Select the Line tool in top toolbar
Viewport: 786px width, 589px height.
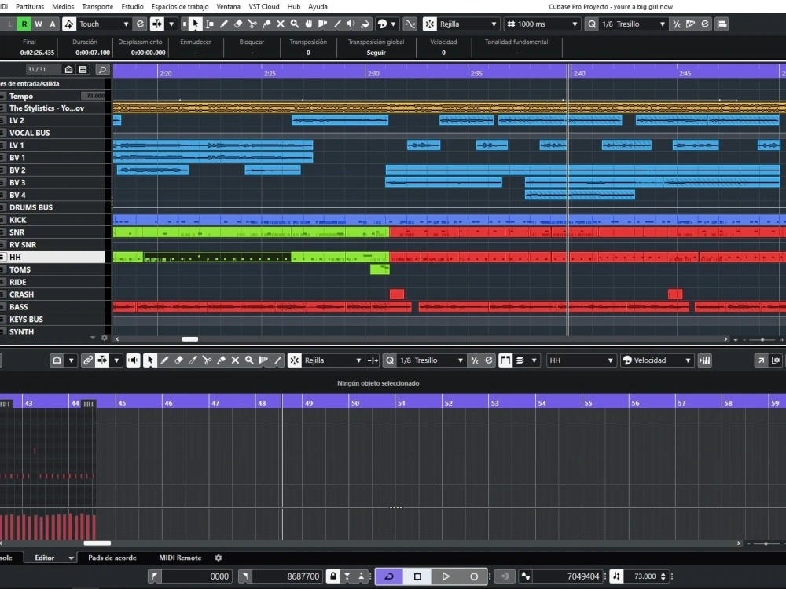(x=337, y=24)
